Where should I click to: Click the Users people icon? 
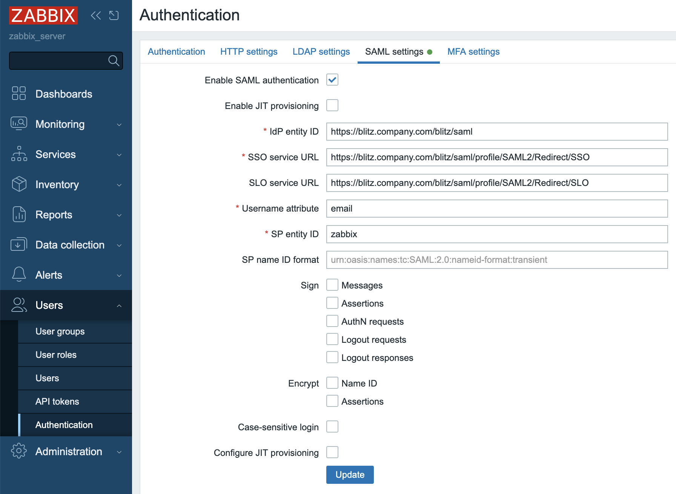tap(19, 305)
